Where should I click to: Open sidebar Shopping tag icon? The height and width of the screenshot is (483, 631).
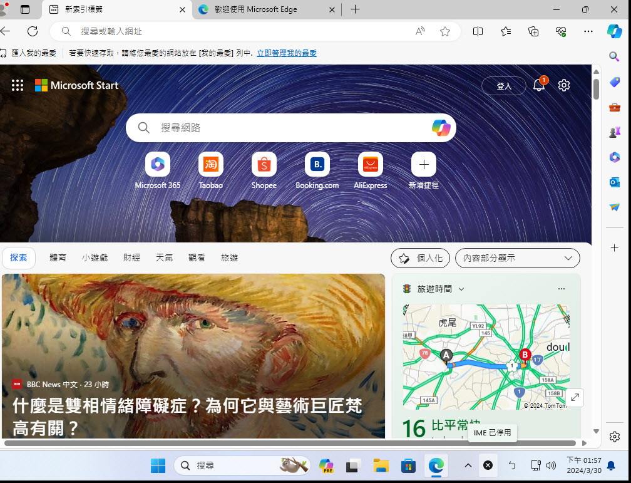point(614,82)
